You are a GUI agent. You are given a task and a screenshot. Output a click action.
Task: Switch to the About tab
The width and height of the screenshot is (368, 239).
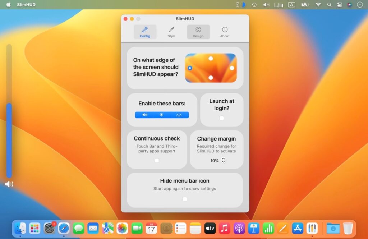click(x=225, y=32)
